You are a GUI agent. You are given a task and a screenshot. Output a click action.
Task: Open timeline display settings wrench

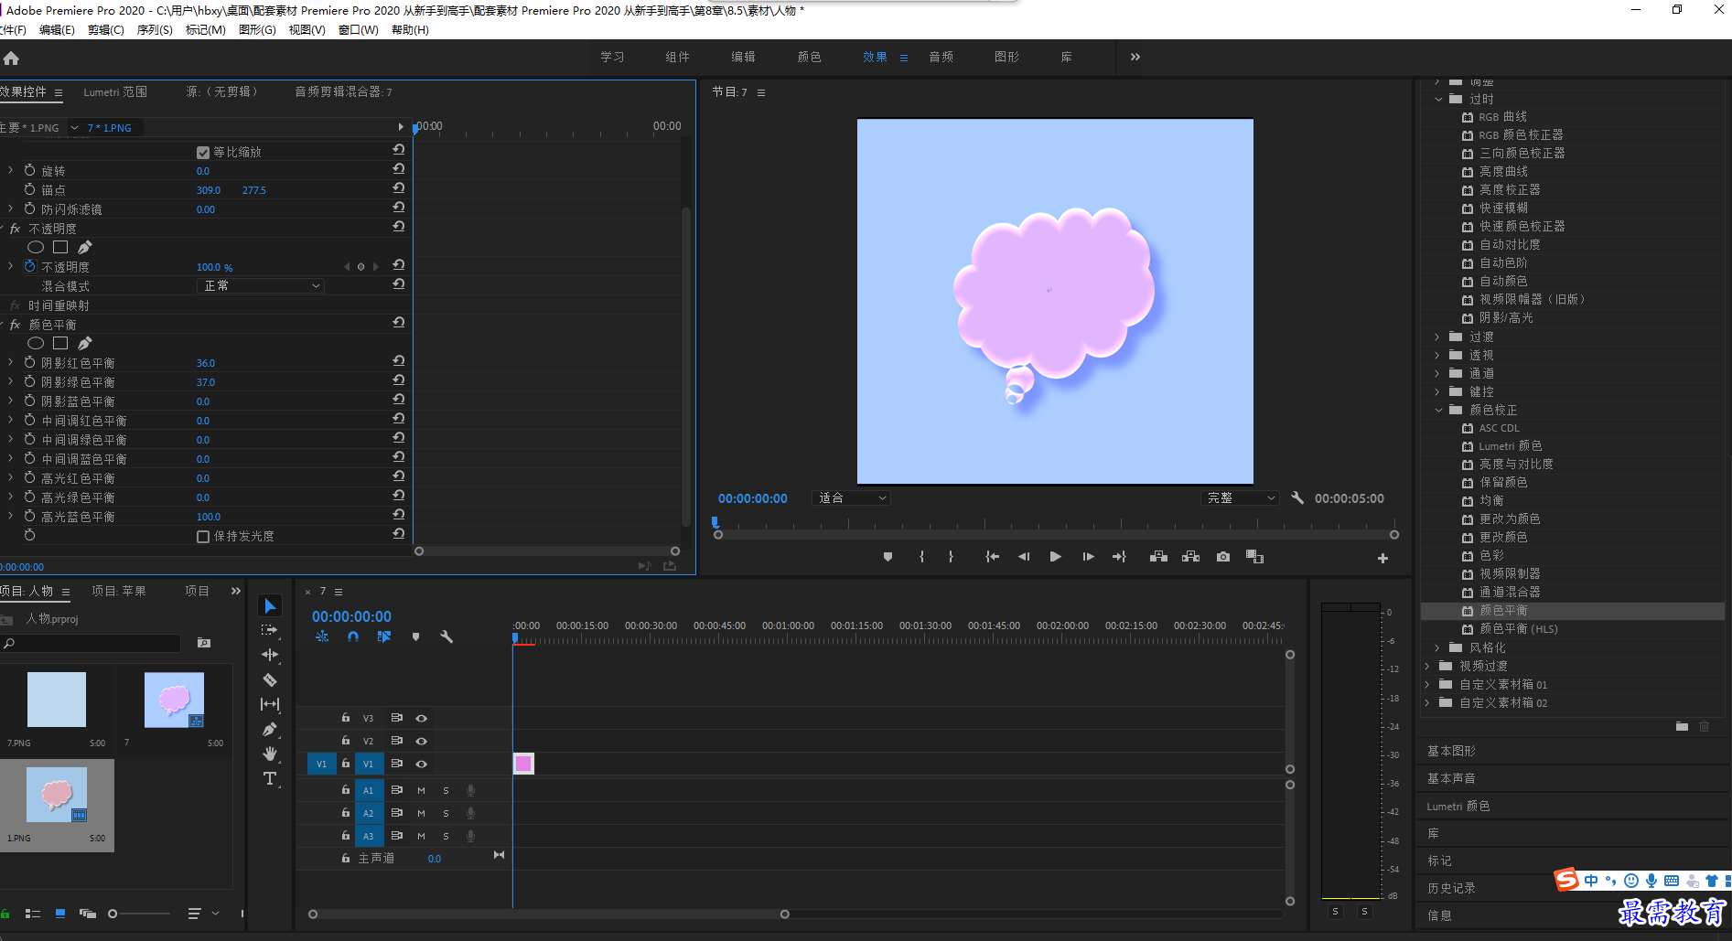pyautogui.click(x=446, y=636)
